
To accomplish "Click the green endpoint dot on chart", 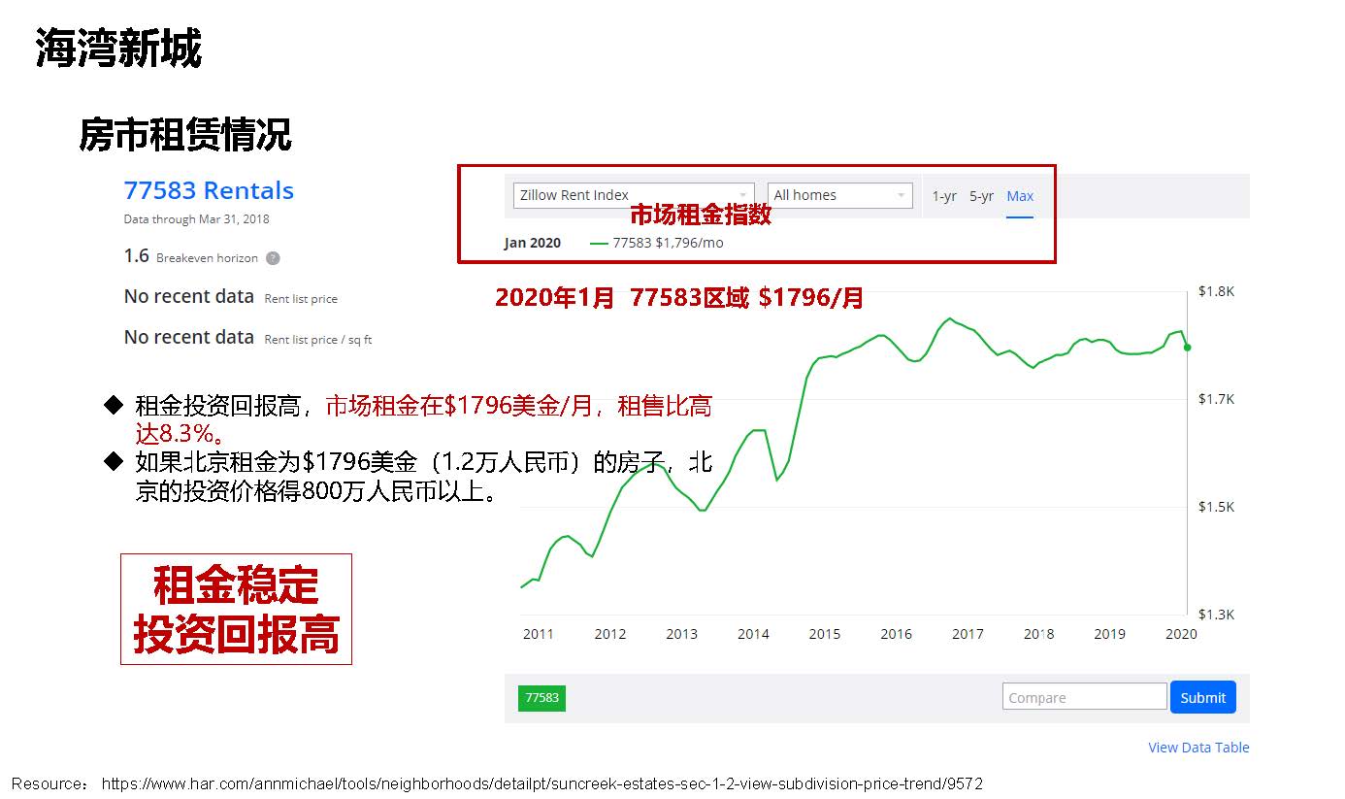I will coord(1187,347).
